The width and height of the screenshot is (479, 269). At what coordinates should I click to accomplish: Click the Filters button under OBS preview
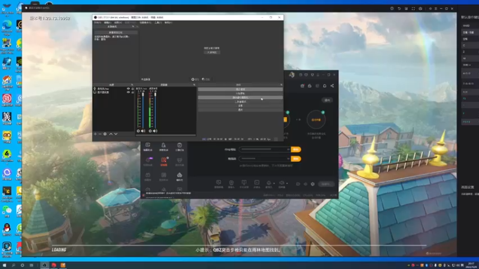206,80
